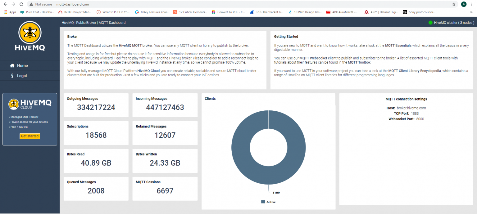The height and width of the screenshot is (214, 477).
Task: Click the Incoming Messages value 447127463
Action: [165, 108]
